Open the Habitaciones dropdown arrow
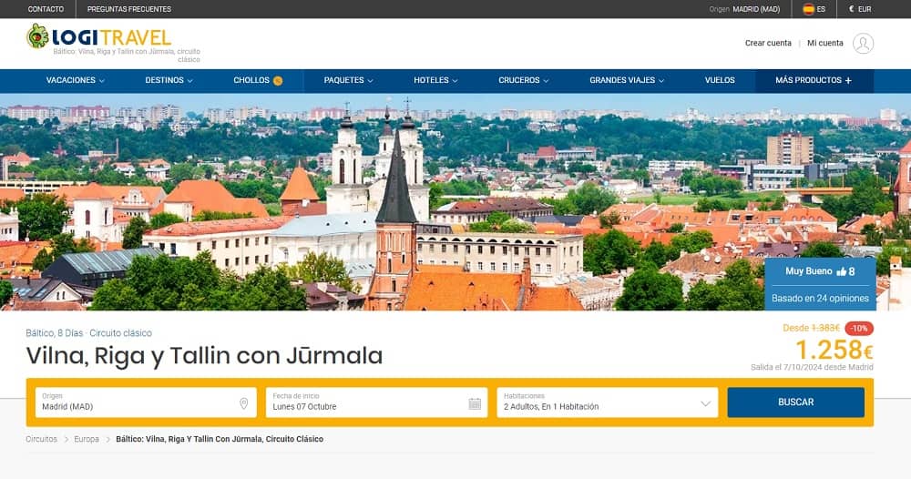Screen dimensions: 911x479 tap(705, 403)
